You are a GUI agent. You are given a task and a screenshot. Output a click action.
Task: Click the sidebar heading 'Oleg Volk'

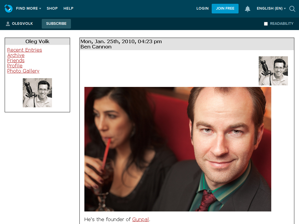click(x=37, y=41)
